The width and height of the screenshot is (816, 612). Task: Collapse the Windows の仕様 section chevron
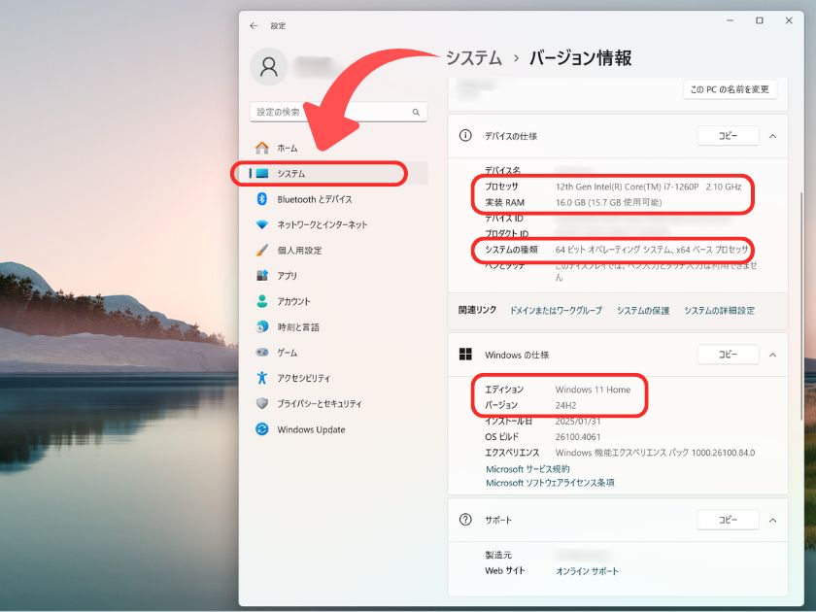click(x=773, y=355)
